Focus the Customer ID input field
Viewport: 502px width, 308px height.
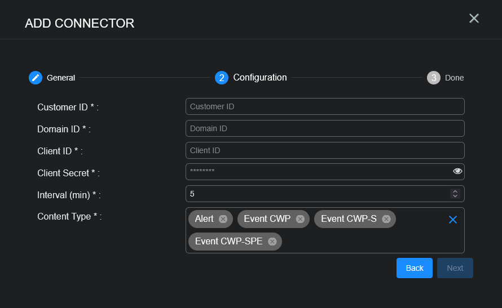pyautogui.click(x=324, y=106)
